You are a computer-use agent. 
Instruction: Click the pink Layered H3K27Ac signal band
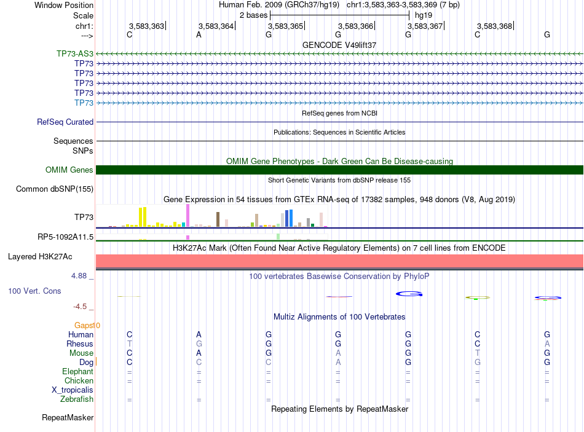pyautogui.click(x=339, y=261)
